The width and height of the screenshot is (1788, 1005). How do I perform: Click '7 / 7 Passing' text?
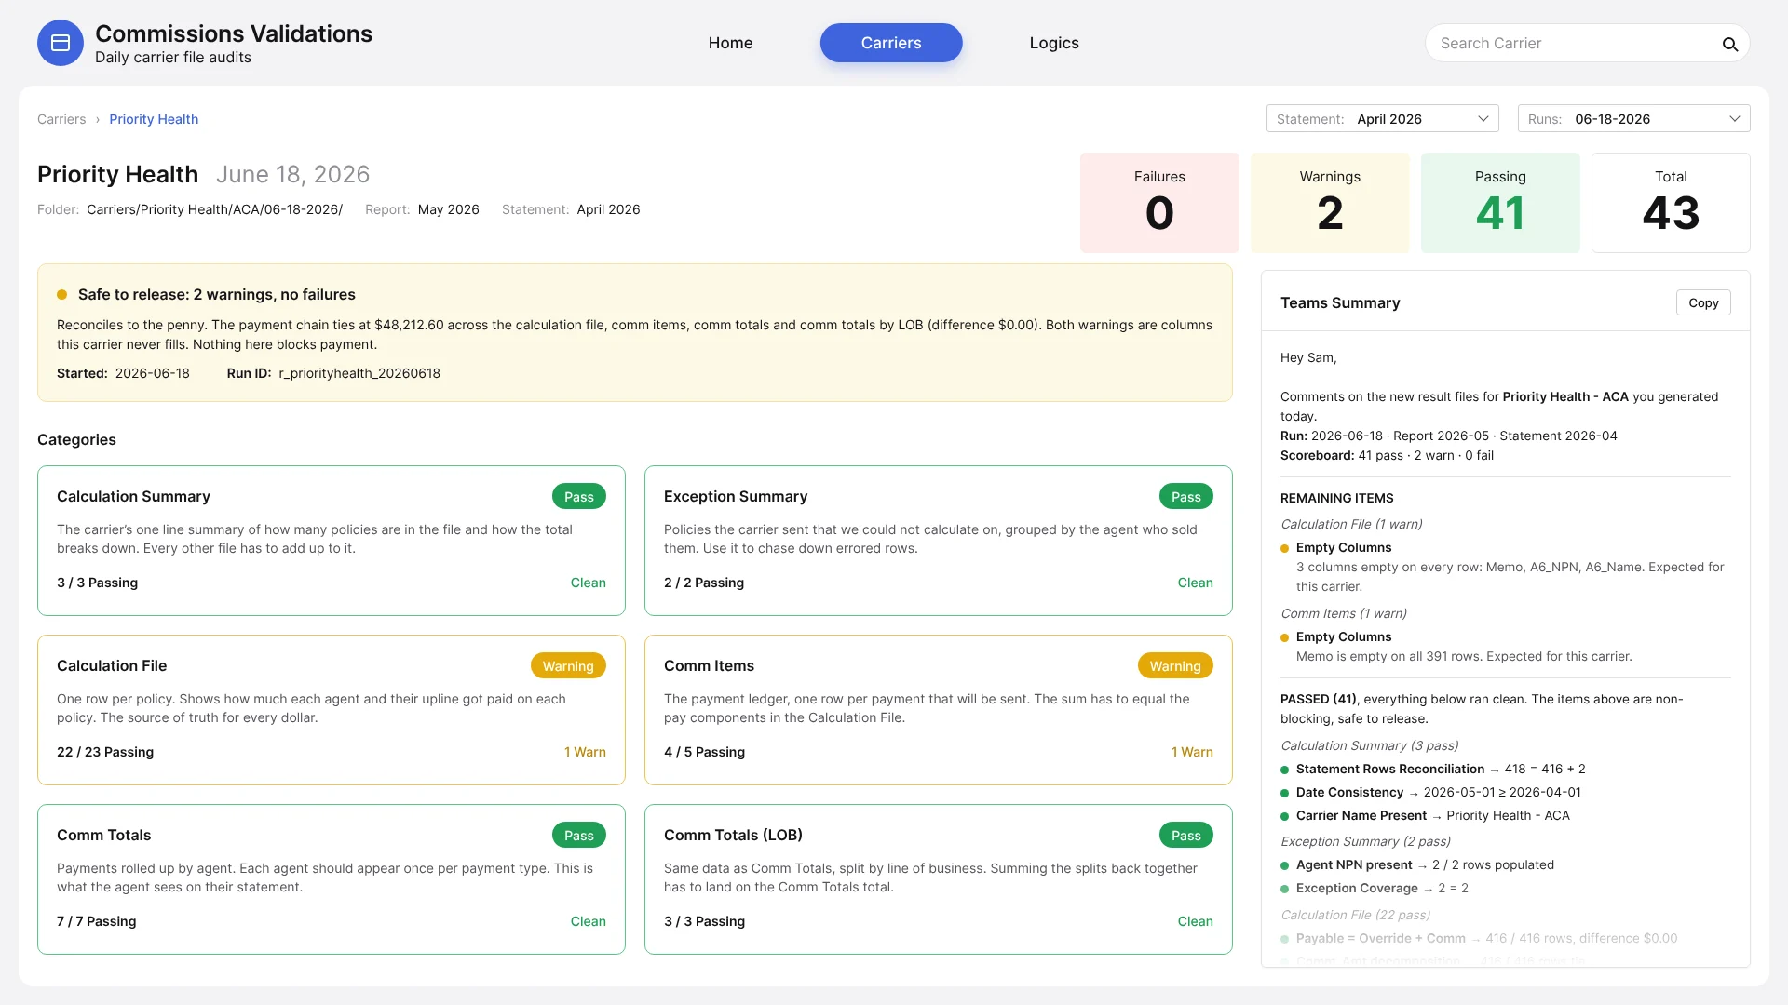pos(96,921)
